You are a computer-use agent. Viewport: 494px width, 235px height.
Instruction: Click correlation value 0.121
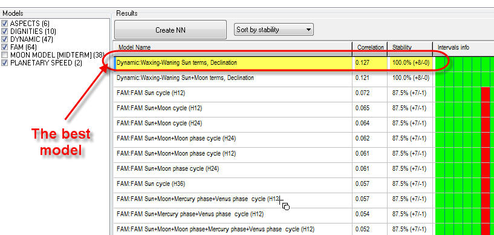(x=362, y=78)
